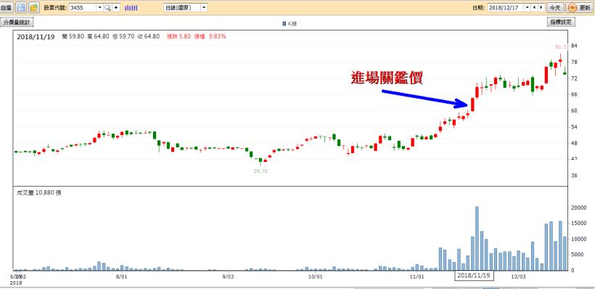Click the purple candlestick chart-type icon
The image size is (595, 289).
pyautogui.click(x=131, y=7)
